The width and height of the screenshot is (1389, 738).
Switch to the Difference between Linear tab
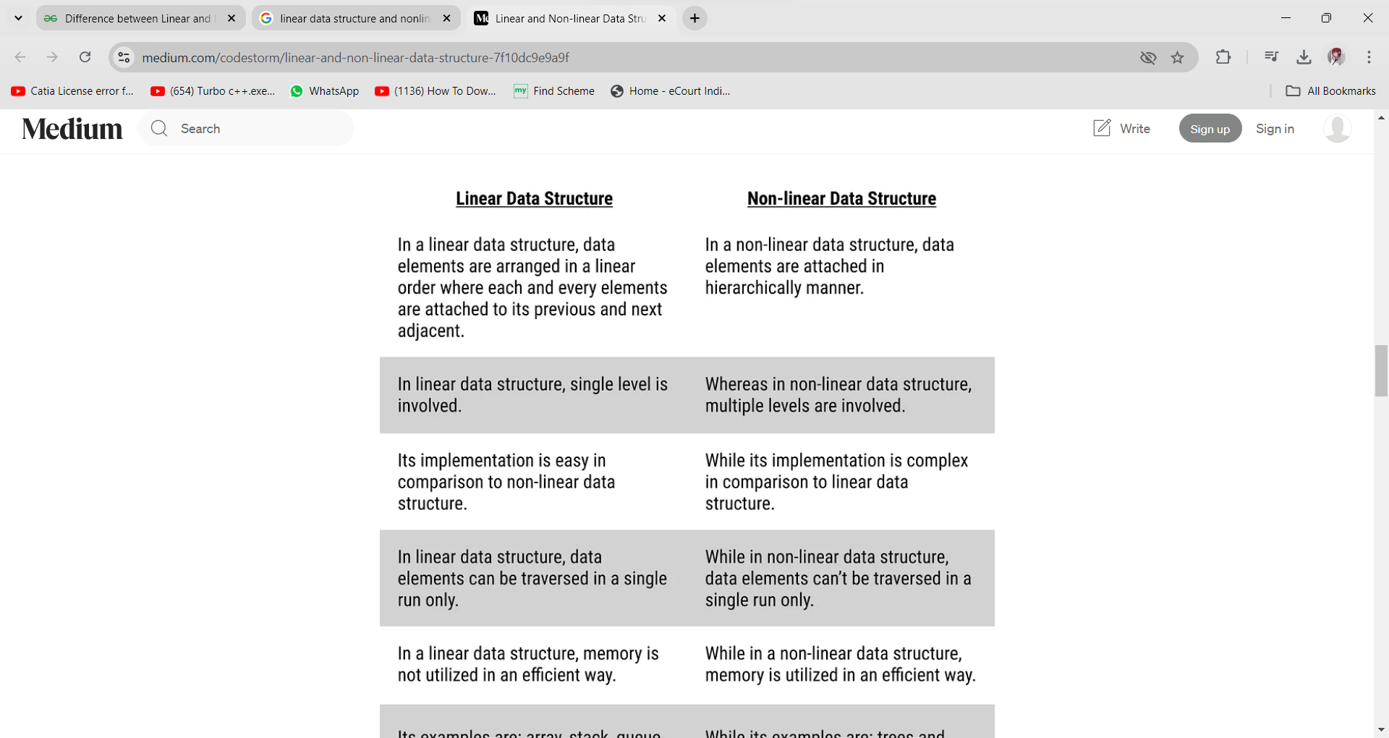pos(137,19)
